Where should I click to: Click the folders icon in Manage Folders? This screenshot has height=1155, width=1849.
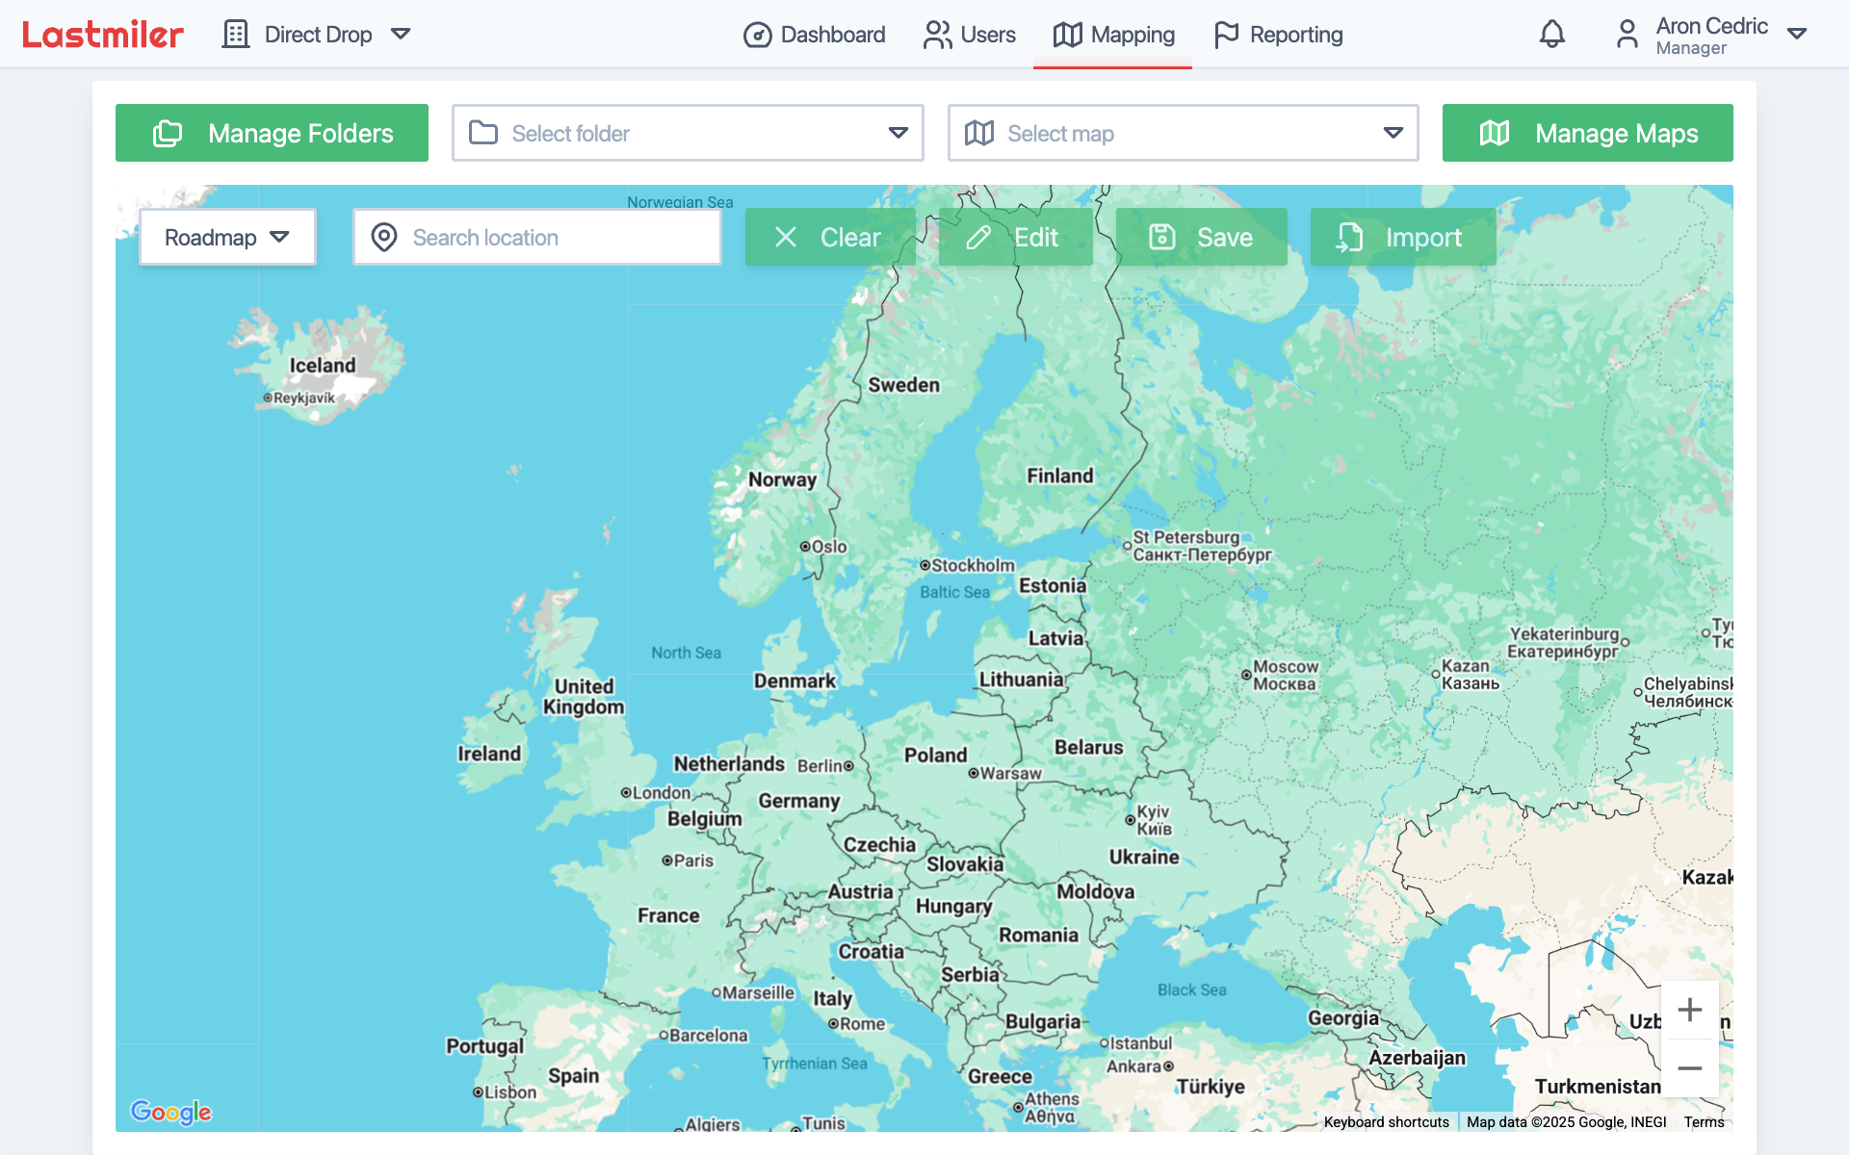point(168,133)
